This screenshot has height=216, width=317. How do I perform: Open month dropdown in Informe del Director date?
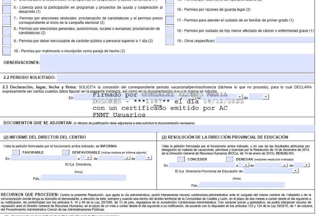pyautogui.click(x=127, y=158)
